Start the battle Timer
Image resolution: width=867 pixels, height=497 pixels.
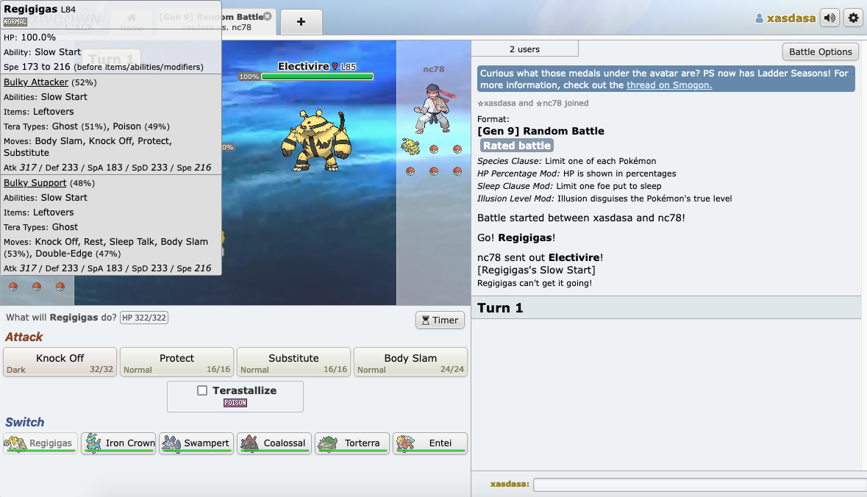(x=440, y=320)
